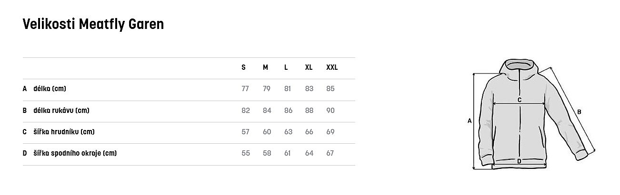Click the Velikosti Meatfly Garen heading
620x195 pixels.
point(93,24)
